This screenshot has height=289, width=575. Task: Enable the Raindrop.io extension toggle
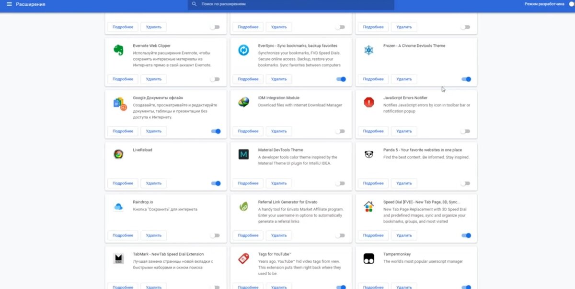pyautogui.click(x=215, y=235)
